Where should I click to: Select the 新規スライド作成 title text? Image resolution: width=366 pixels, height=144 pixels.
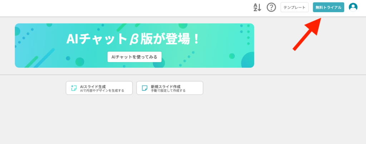(x=166, y=87)
